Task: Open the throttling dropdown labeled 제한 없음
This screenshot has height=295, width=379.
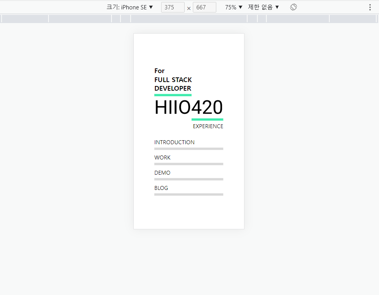Action: 263,7
